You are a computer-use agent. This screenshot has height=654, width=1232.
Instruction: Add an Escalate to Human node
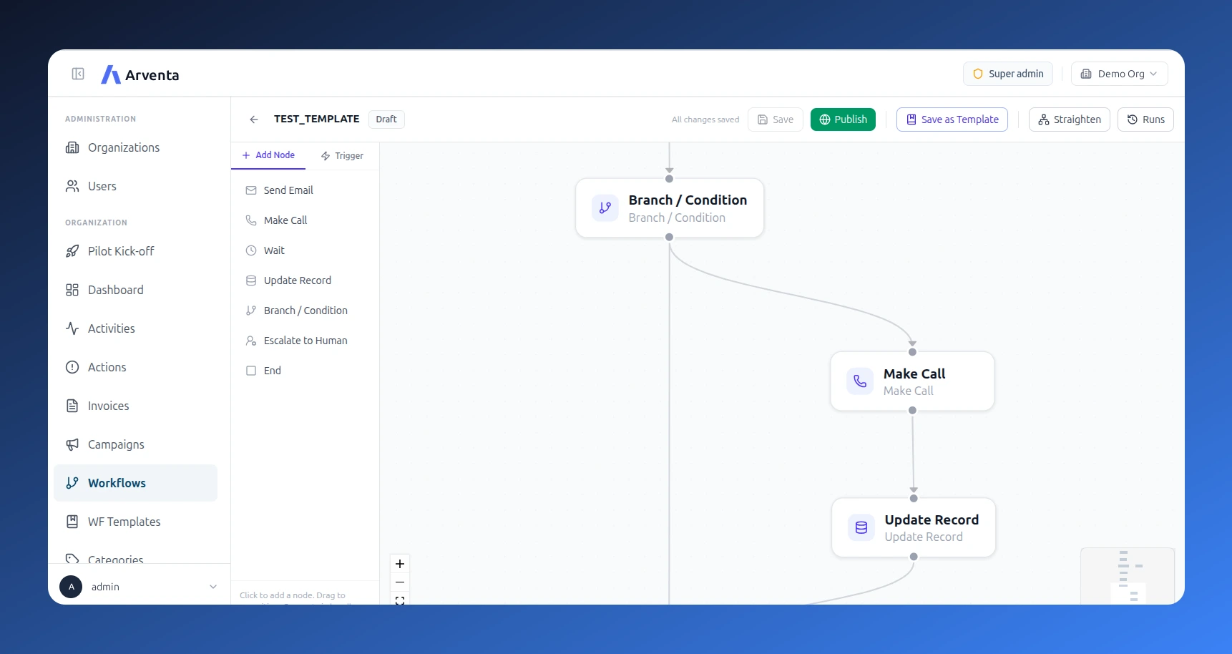click(x=305, y=341)
